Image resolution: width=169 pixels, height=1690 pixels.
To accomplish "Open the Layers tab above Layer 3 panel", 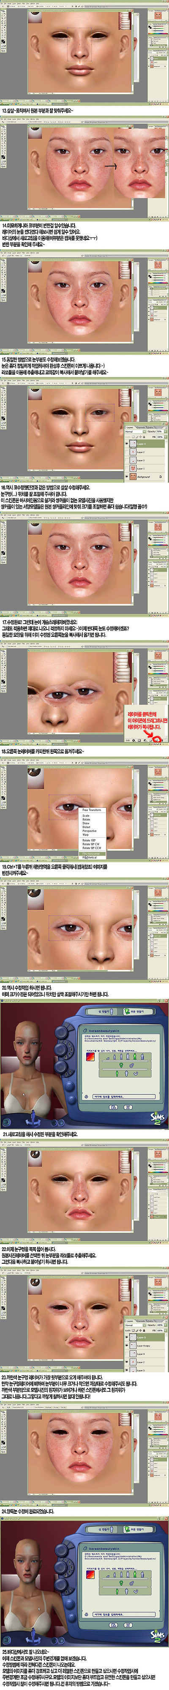I will (130, 428).
